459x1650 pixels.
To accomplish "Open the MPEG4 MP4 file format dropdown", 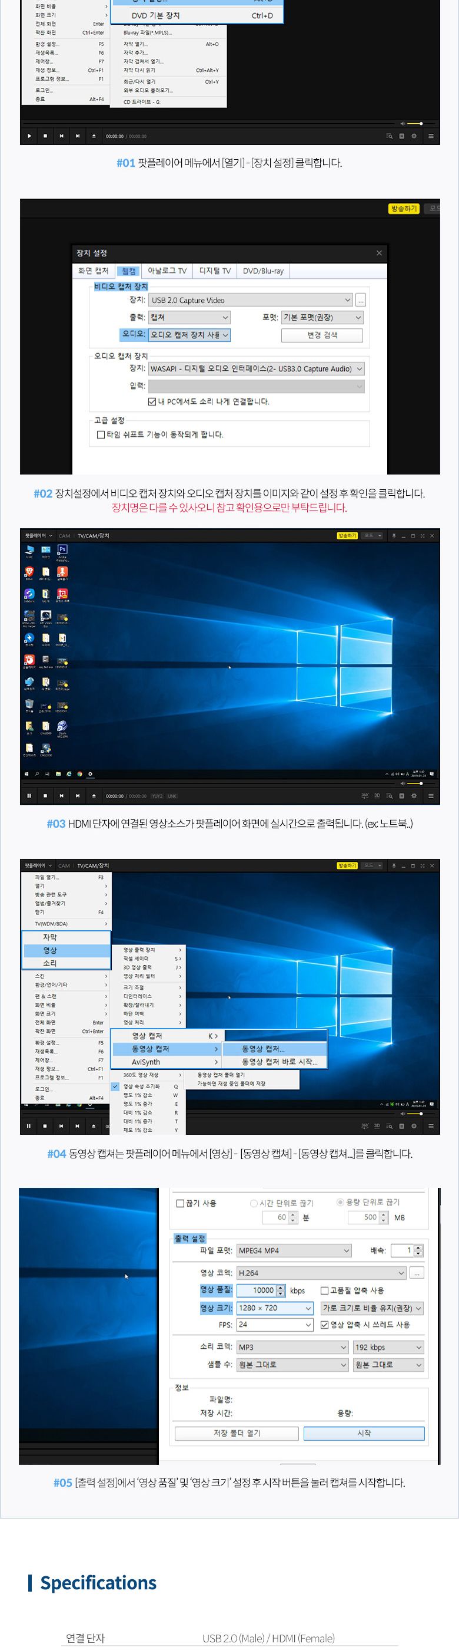I will (x=294, y=1250).
